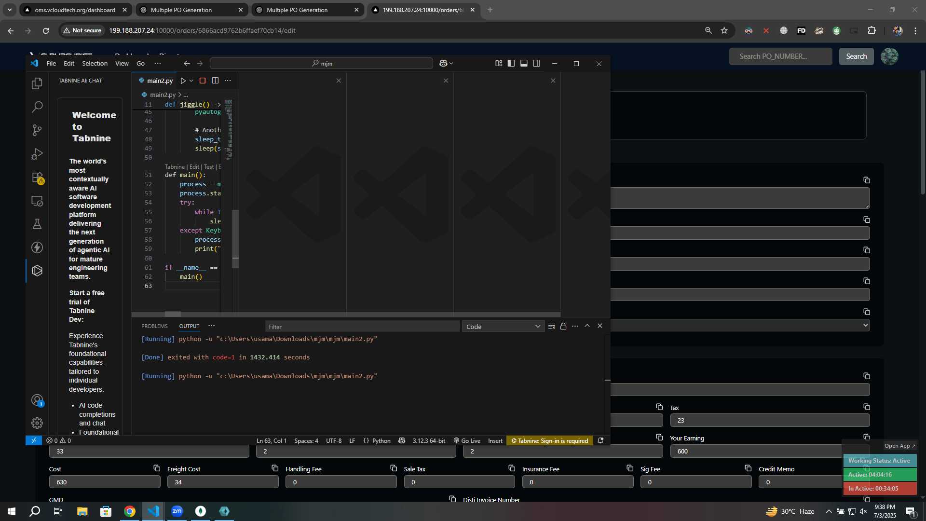Open the Edit menu in VS Code

click(x=69, y=63)
